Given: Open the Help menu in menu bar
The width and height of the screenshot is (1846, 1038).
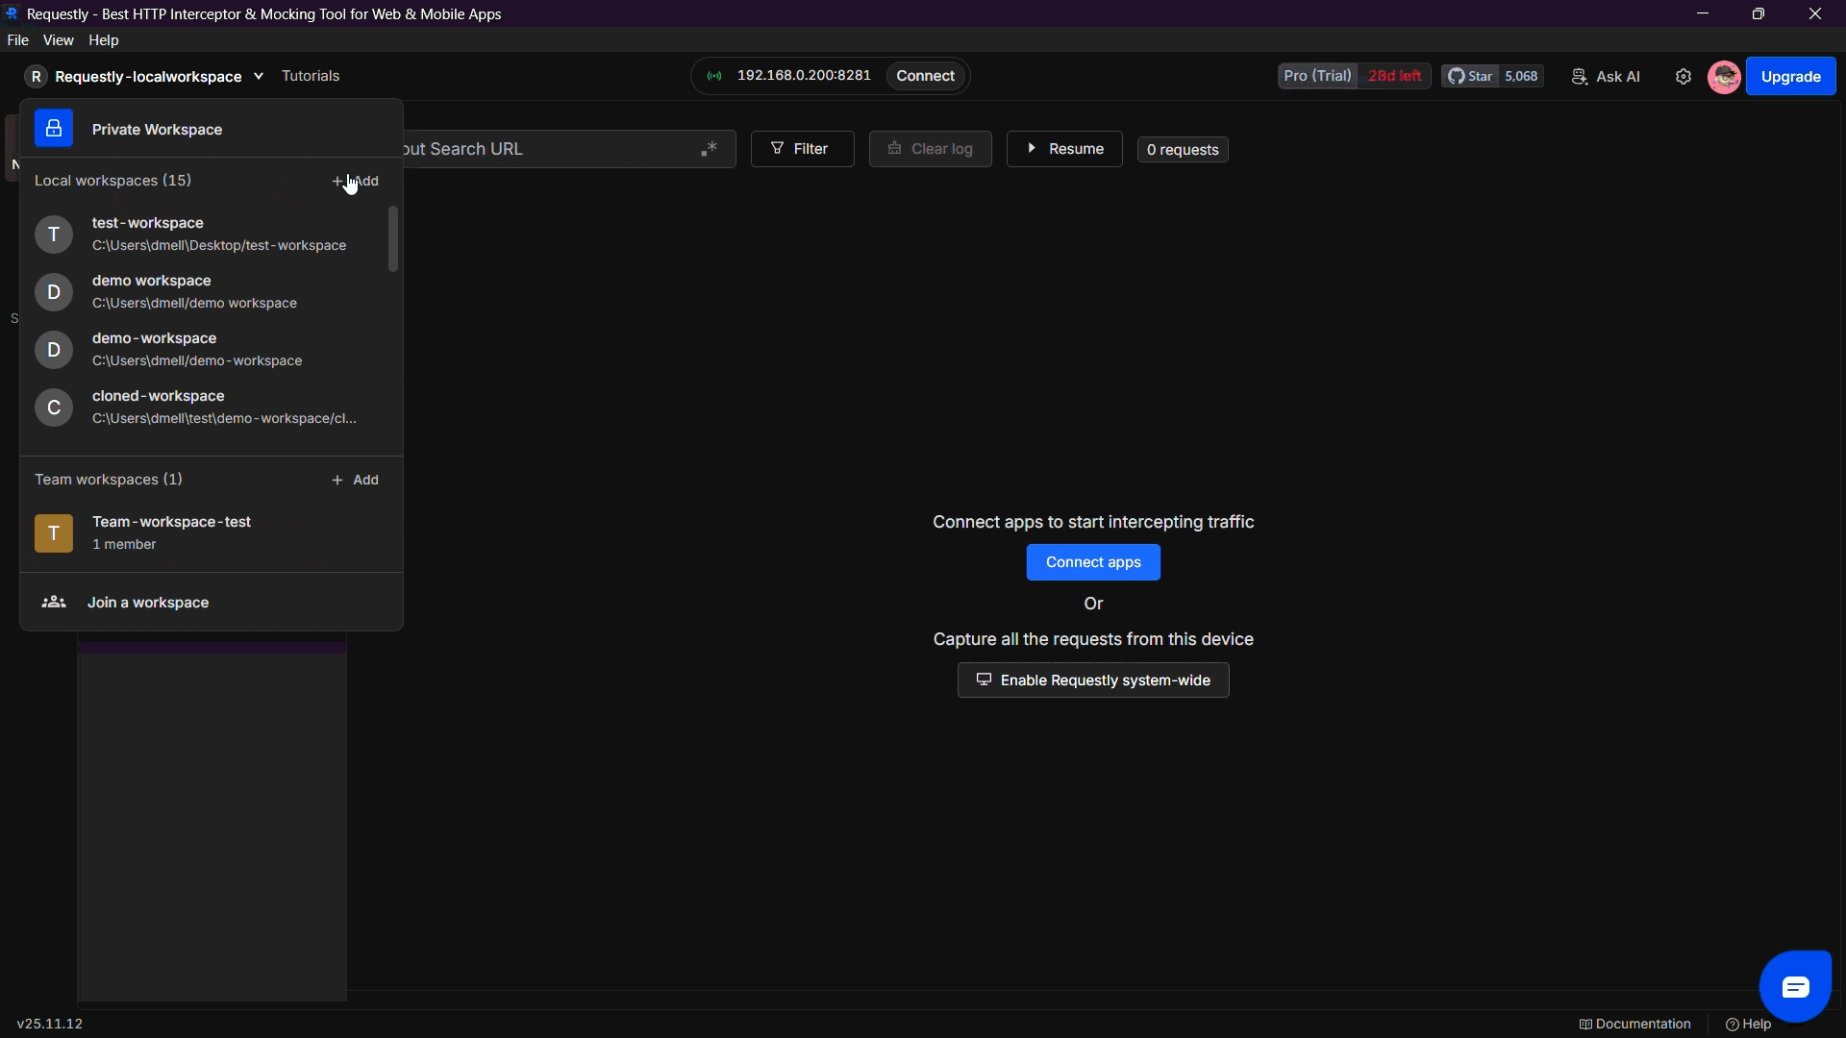Looking at the screenshot, I should click(103, 40).
